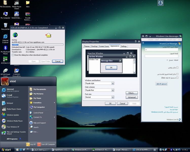Expand the Favorites submenu in start menu
Screen dimensions: 190x152
tap(42, 103)
